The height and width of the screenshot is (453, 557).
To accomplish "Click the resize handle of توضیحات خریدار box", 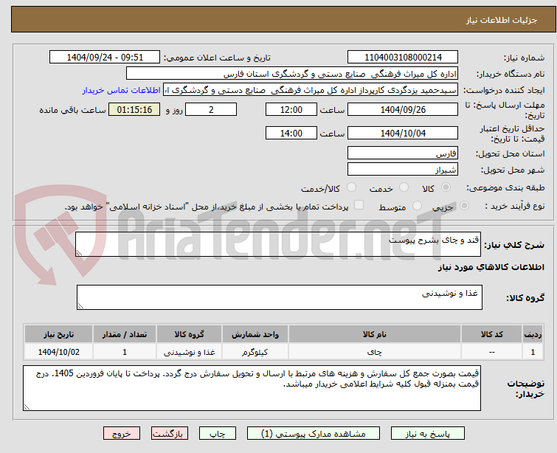I will (27, 407).
